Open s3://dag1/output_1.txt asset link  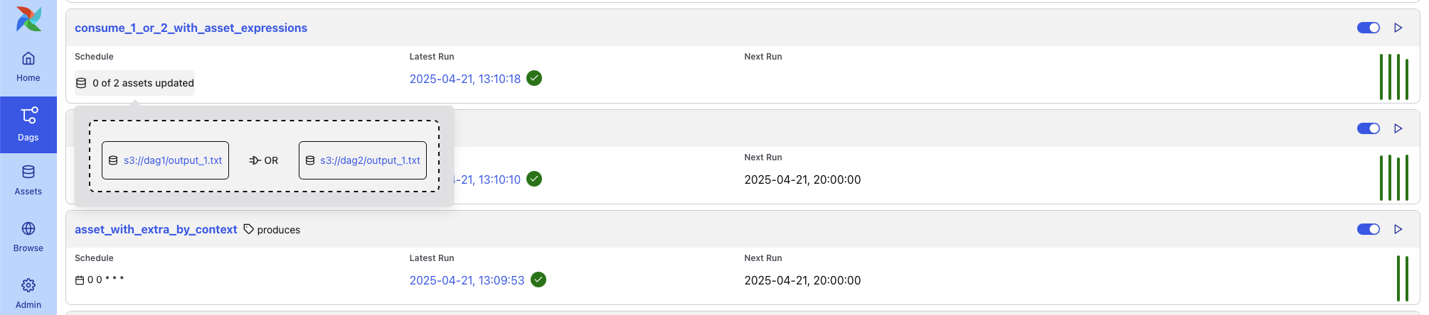(172, 160)
